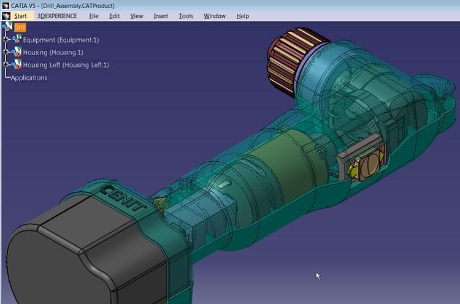This screenshot has height=304, width=460.
Task: Expand the Housing Left tree node
Action: tap(6, 64)
